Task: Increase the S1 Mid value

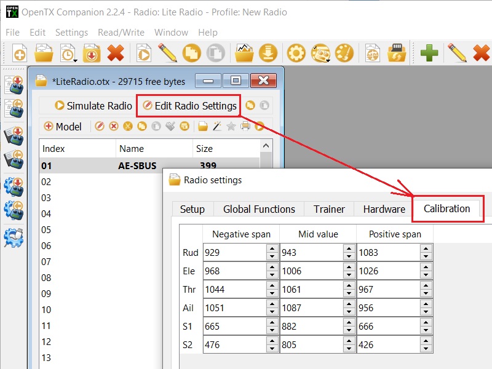Action: pos(349,322)
